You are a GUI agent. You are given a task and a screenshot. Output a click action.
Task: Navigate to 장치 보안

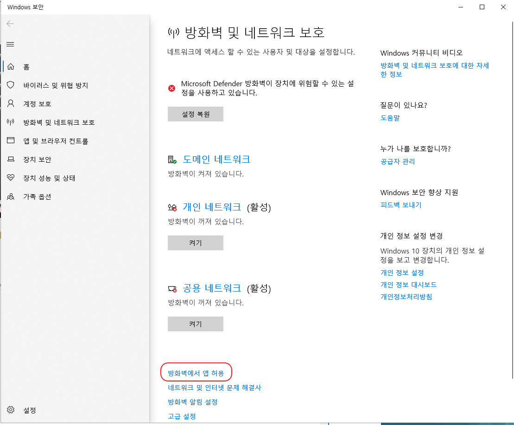[x=37, y=159]
